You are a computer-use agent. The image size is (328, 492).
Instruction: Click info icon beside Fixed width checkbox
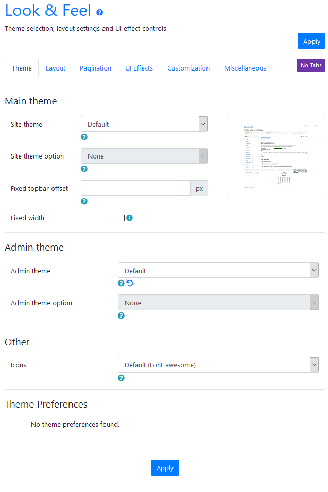click(129, 218)
